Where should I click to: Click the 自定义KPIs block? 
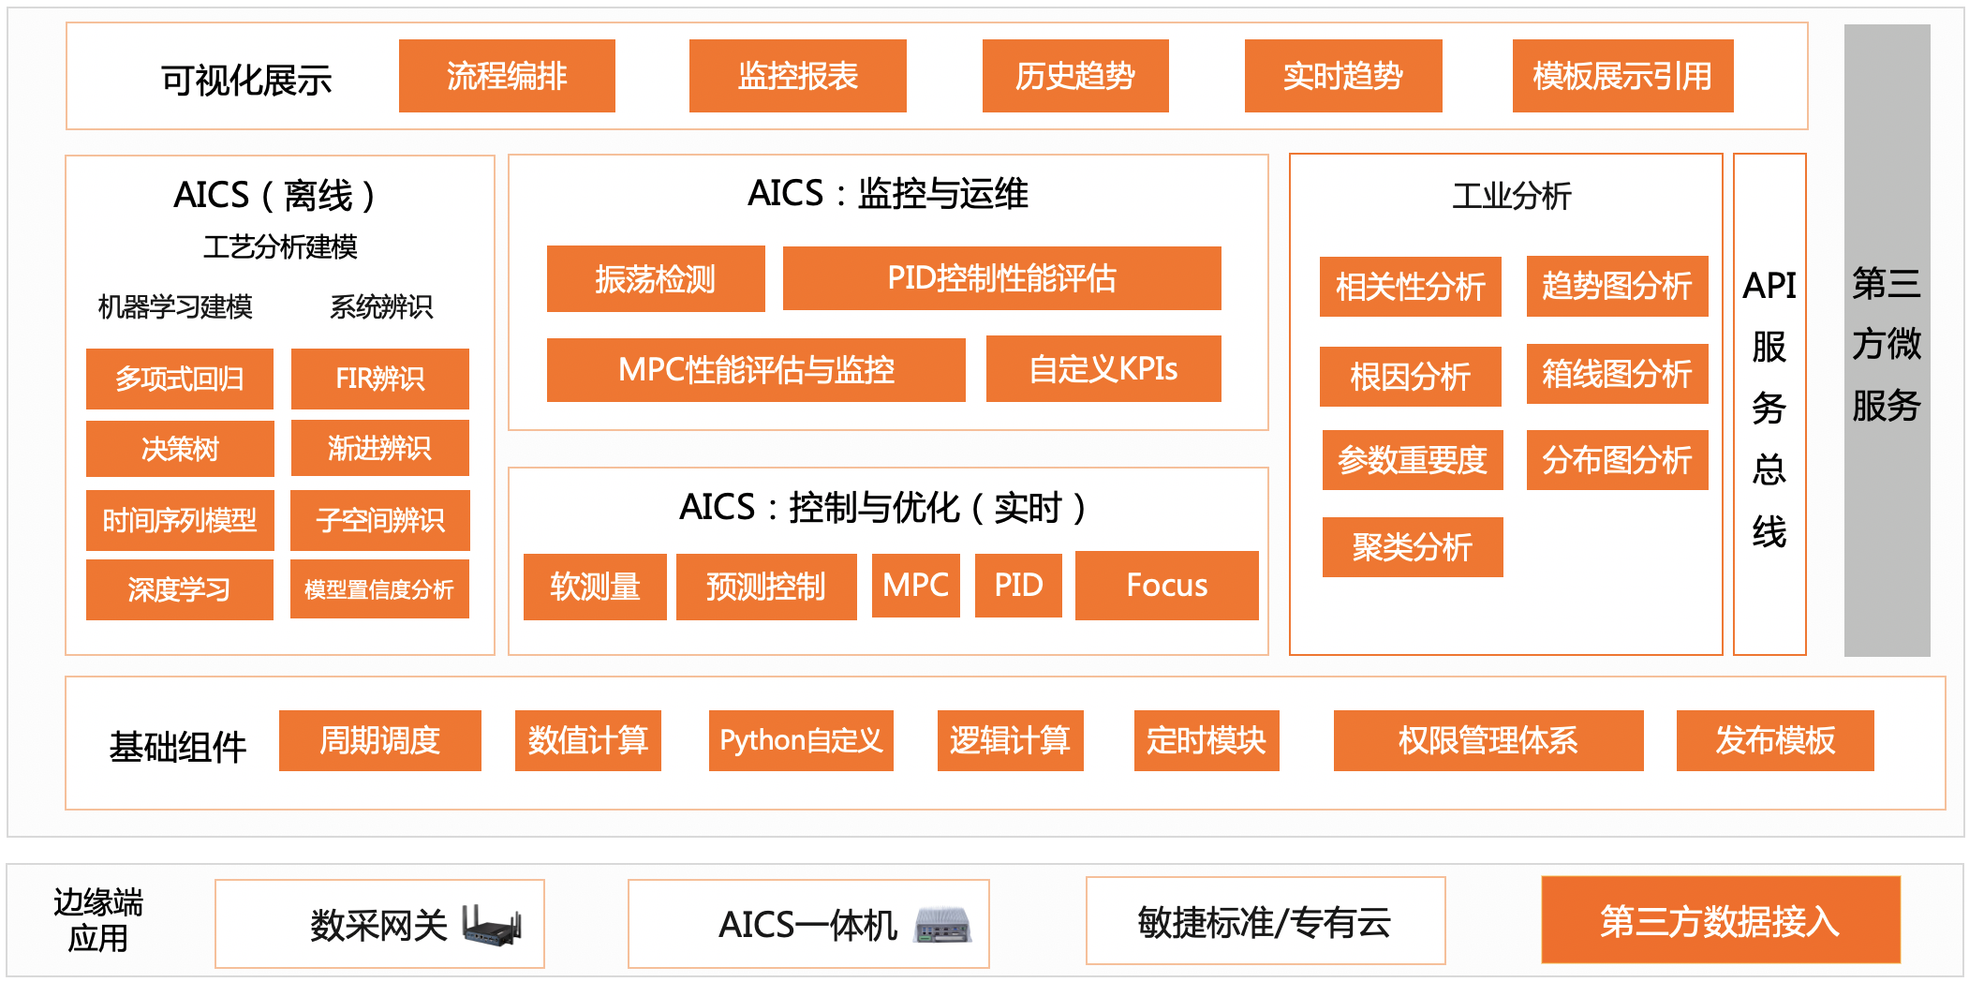[1103, 369]
